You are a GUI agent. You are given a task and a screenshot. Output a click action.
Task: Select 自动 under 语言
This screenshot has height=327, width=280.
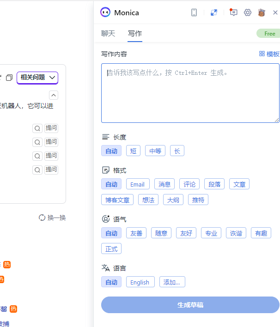click(x=111, y=282)
